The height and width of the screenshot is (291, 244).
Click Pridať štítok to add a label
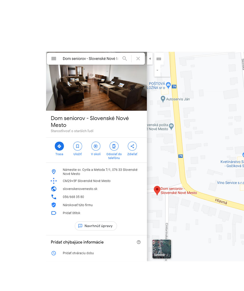click(x=72, y=213)
